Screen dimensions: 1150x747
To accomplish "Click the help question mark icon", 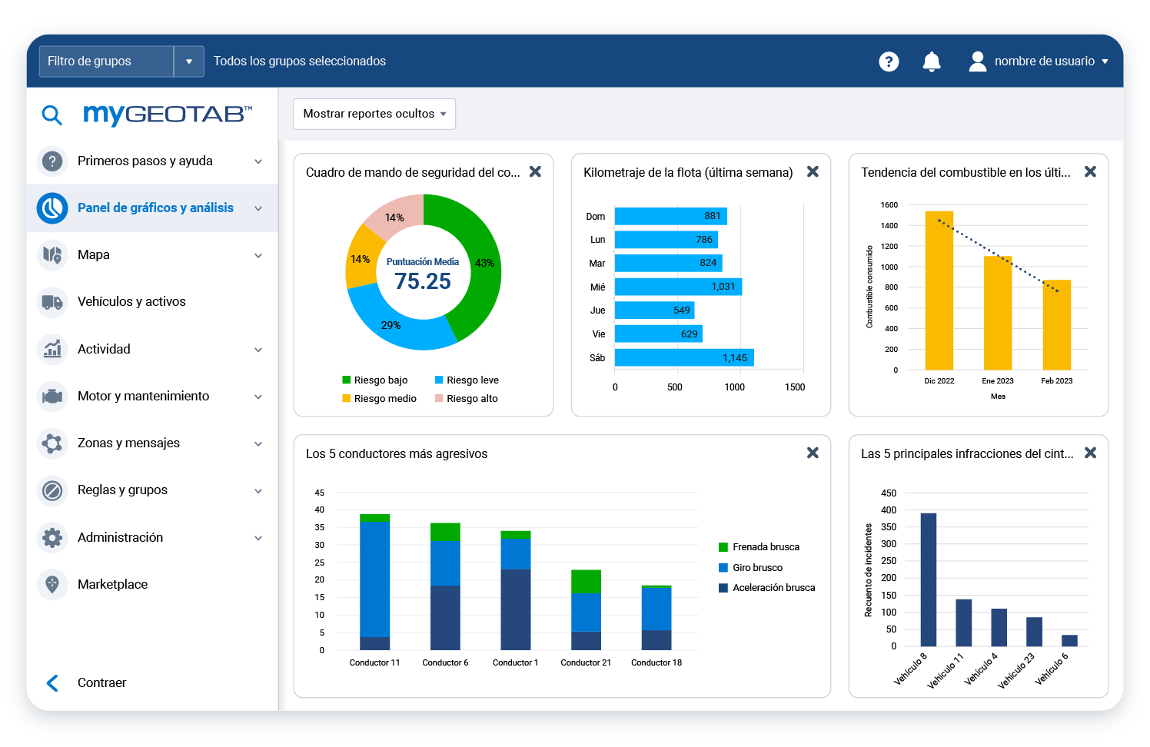I will pyautogui.click(x=889, y=61).
